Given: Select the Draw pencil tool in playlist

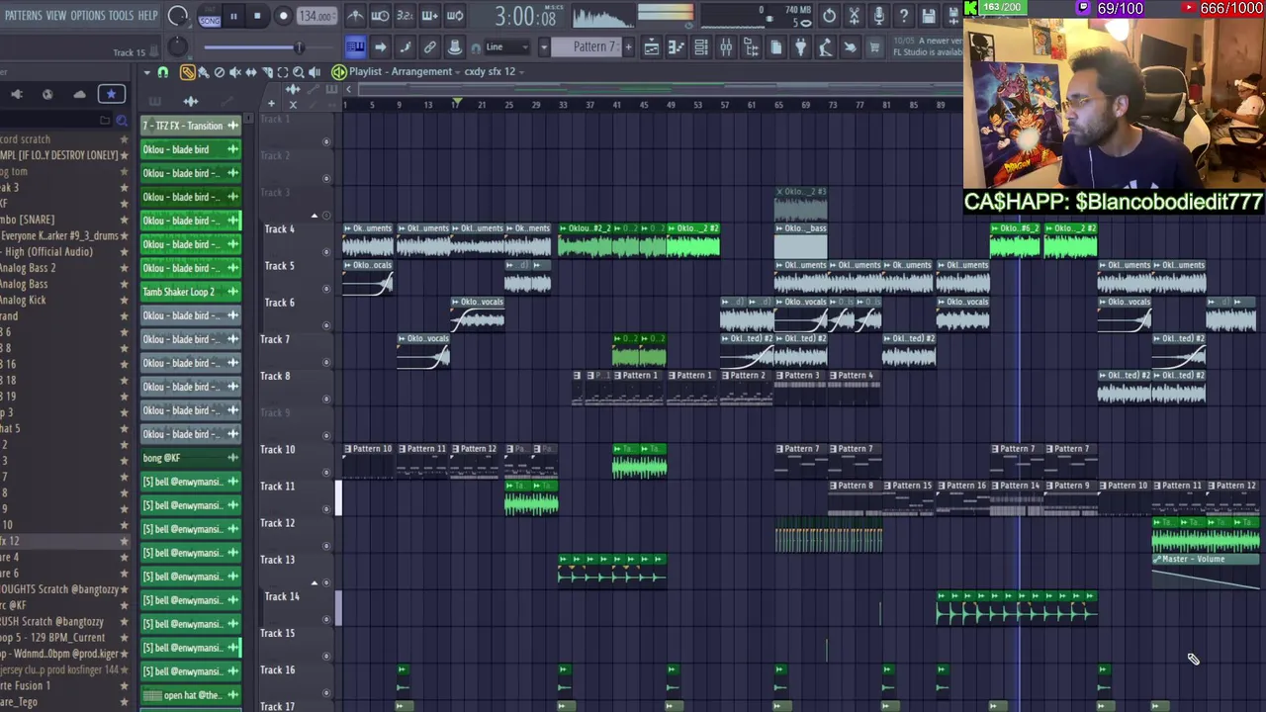Looking at the screenshot, I should 188,72.
